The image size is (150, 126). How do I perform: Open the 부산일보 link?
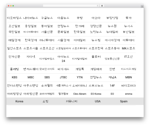tap(128, 32)
